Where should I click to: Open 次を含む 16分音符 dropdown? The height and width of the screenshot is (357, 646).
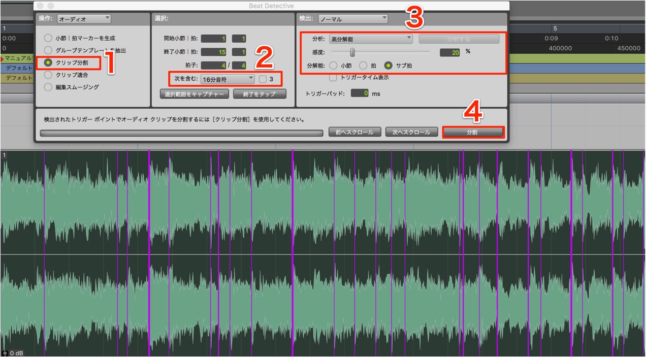click(228, 79)
